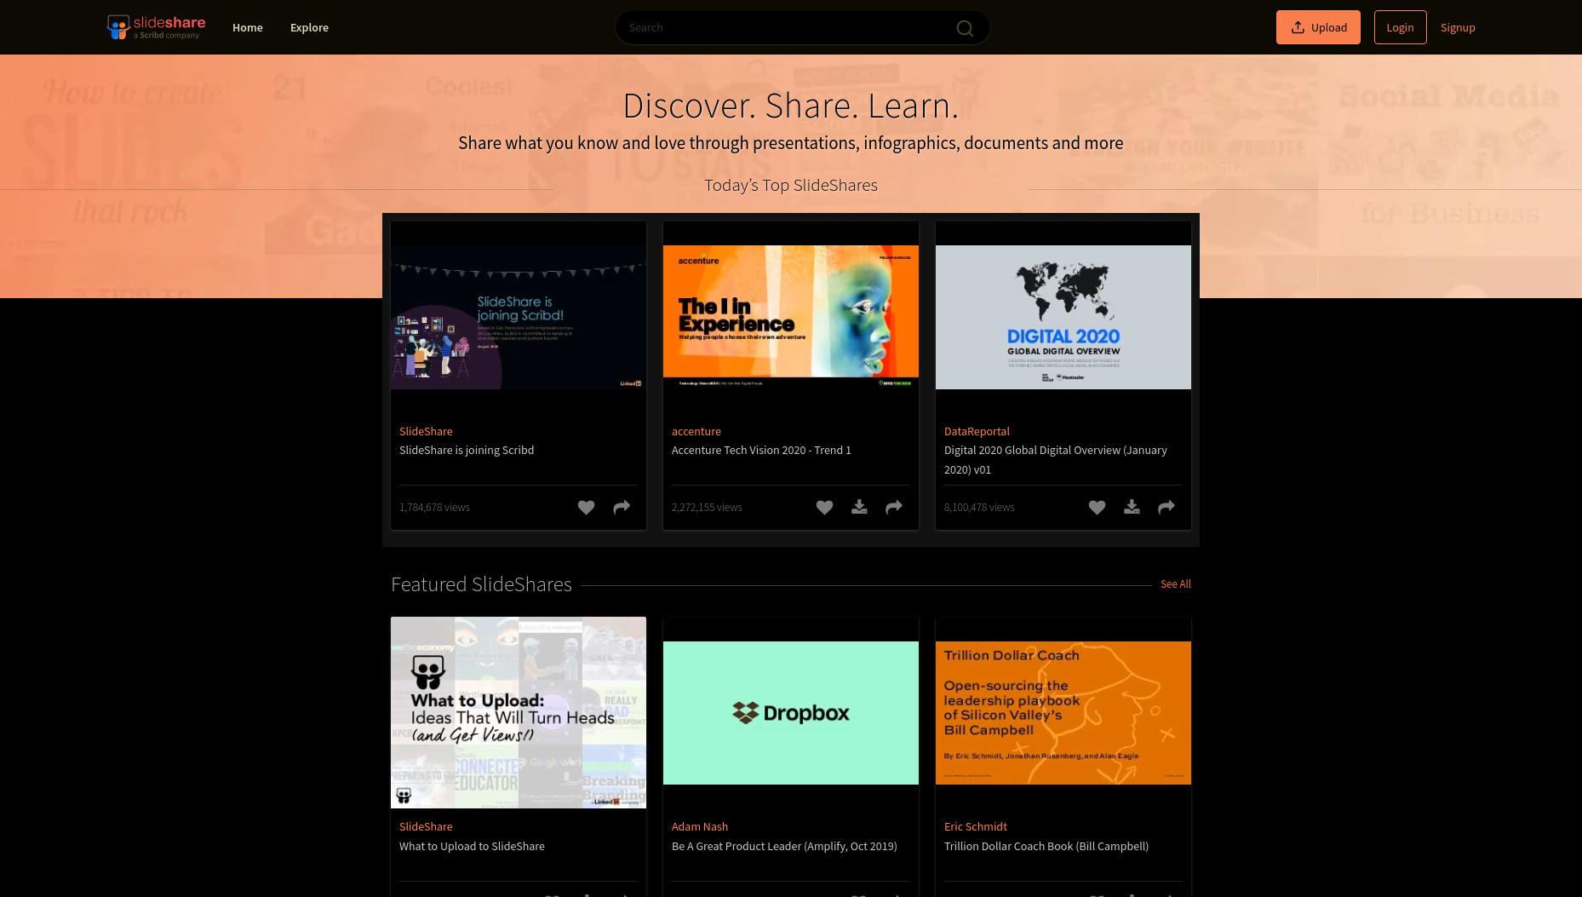
Task: Share the SlideShare is joining Scribd deck
Action: point(622,508)
